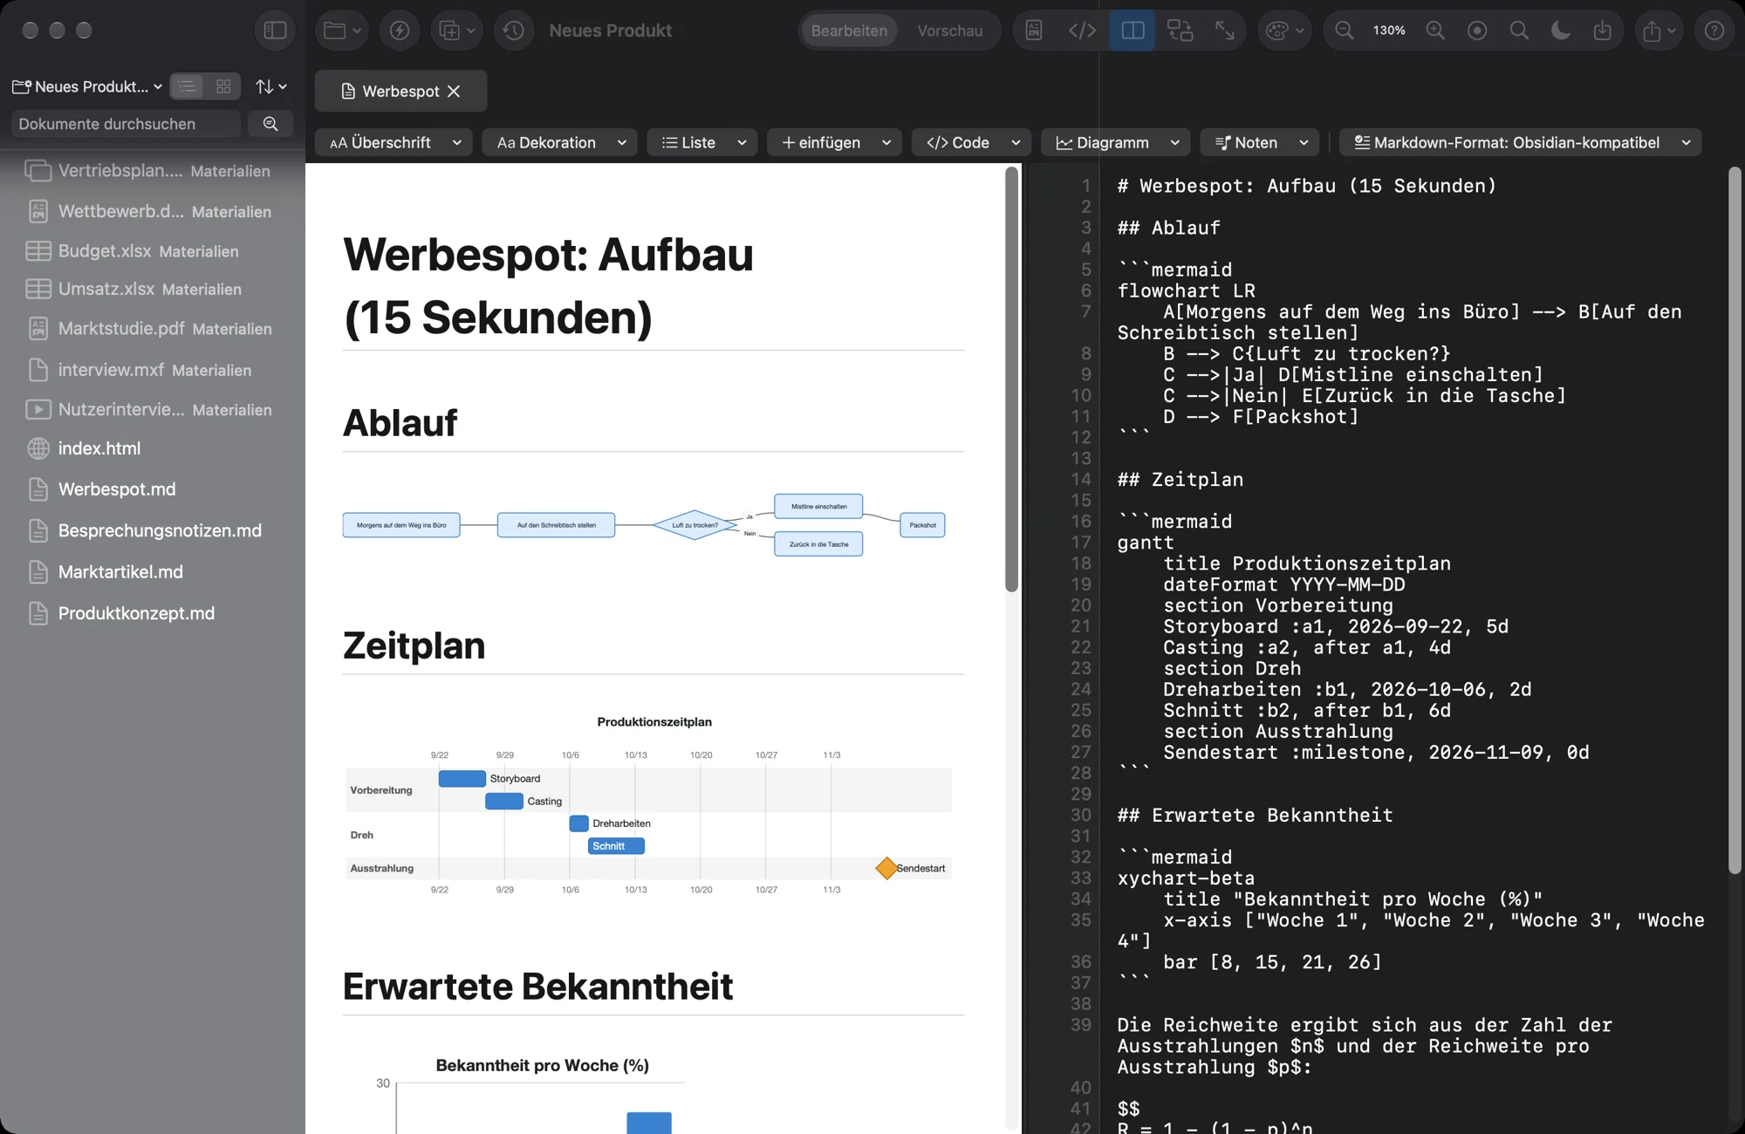The height and width of the screenshot is (1134, 1745).
Task: Open the Code dropdown
Action: [x=972, y=142]
